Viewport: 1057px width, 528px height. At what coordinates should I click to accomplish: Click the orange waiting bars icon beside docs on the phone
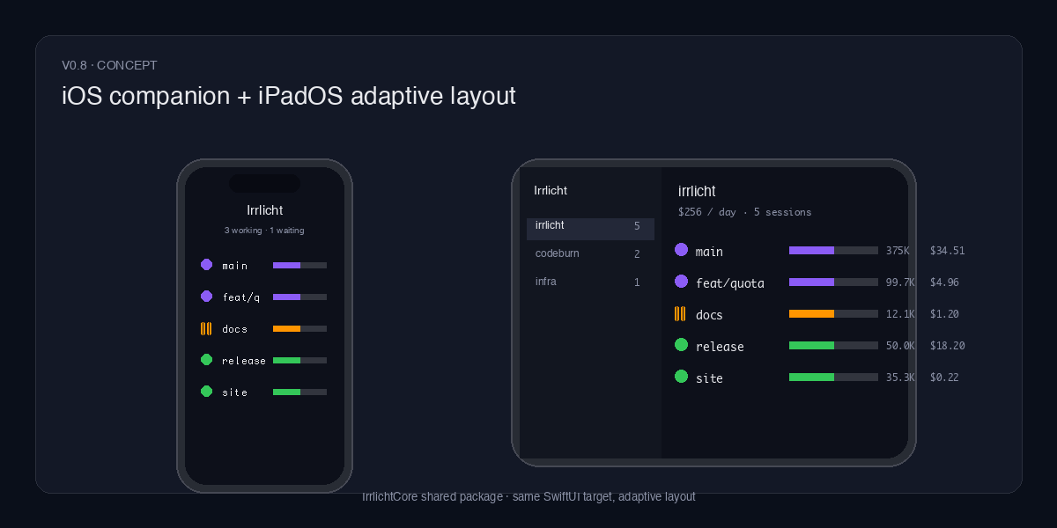[206, 328]
